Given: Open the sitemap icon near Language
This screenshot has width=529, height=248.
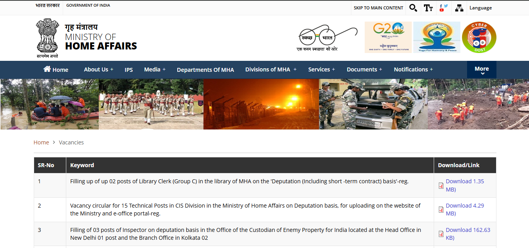Looking at the screenshot, I should (x=459, y=8).
